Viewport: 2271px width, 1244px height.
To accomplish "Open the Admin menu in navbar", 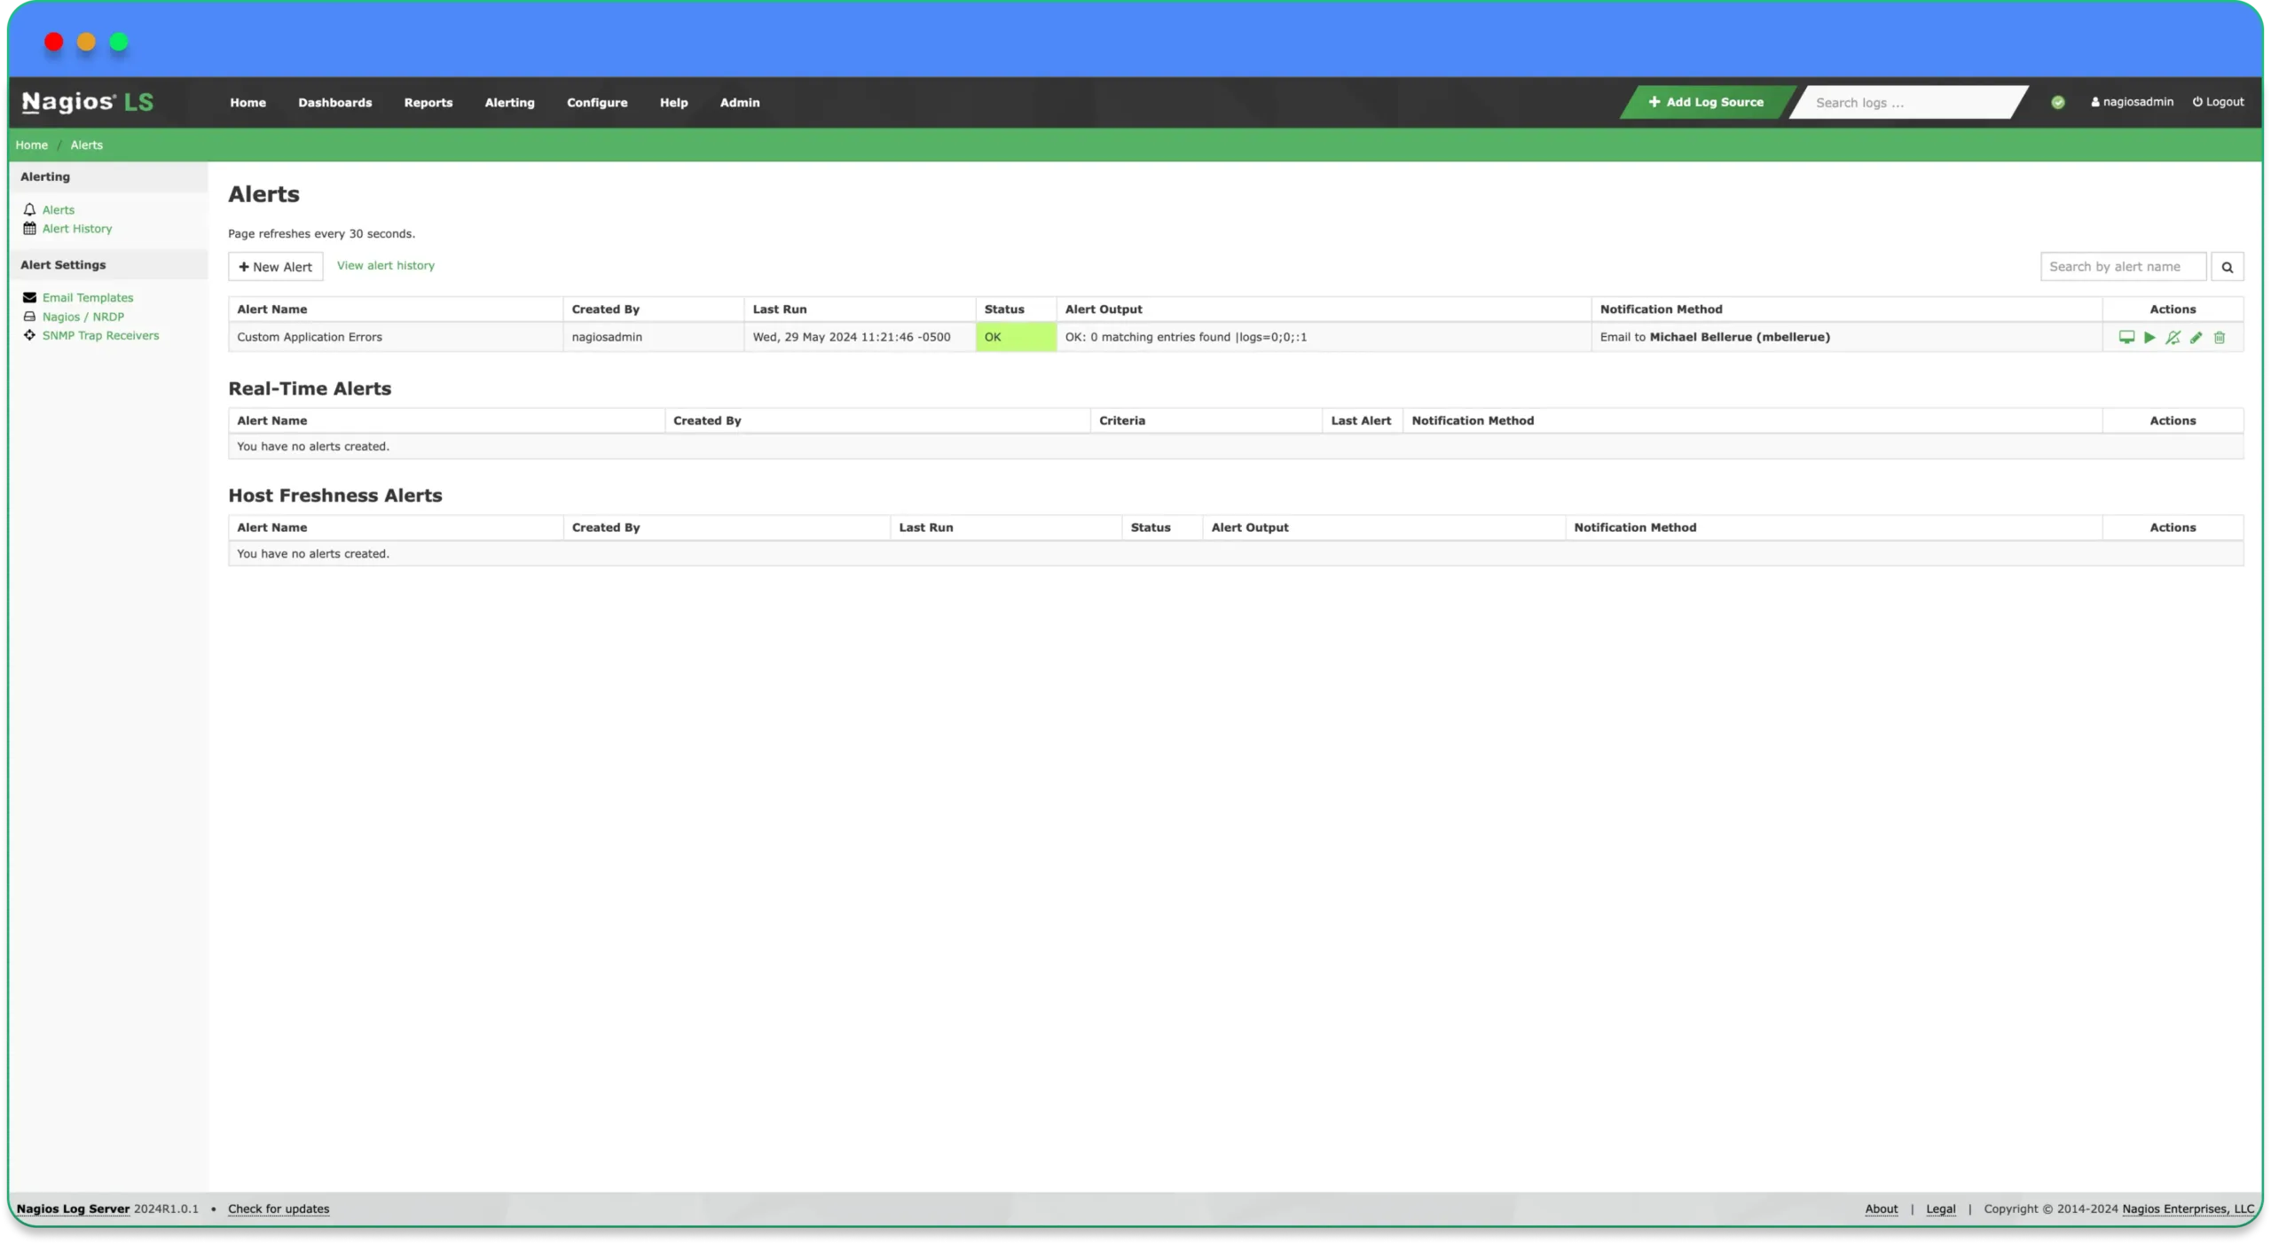I will pyautogui.click(x=740, y=101).
